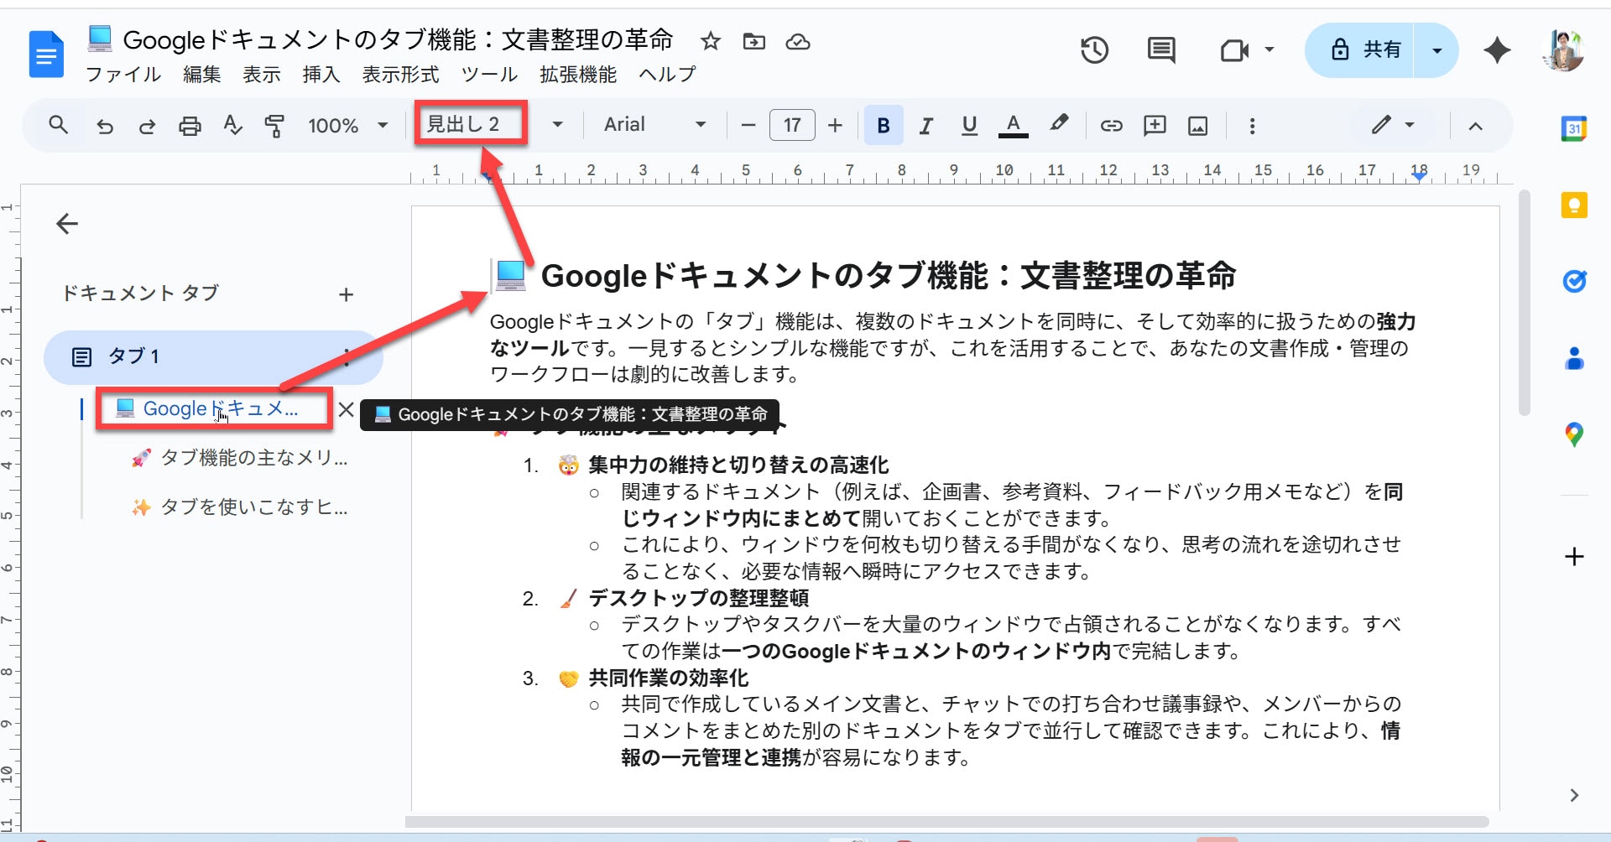Screen dimensions: 1611x842
Task: Click the insert link icon
Action: pyautogui.click(x=1111, y=126)
